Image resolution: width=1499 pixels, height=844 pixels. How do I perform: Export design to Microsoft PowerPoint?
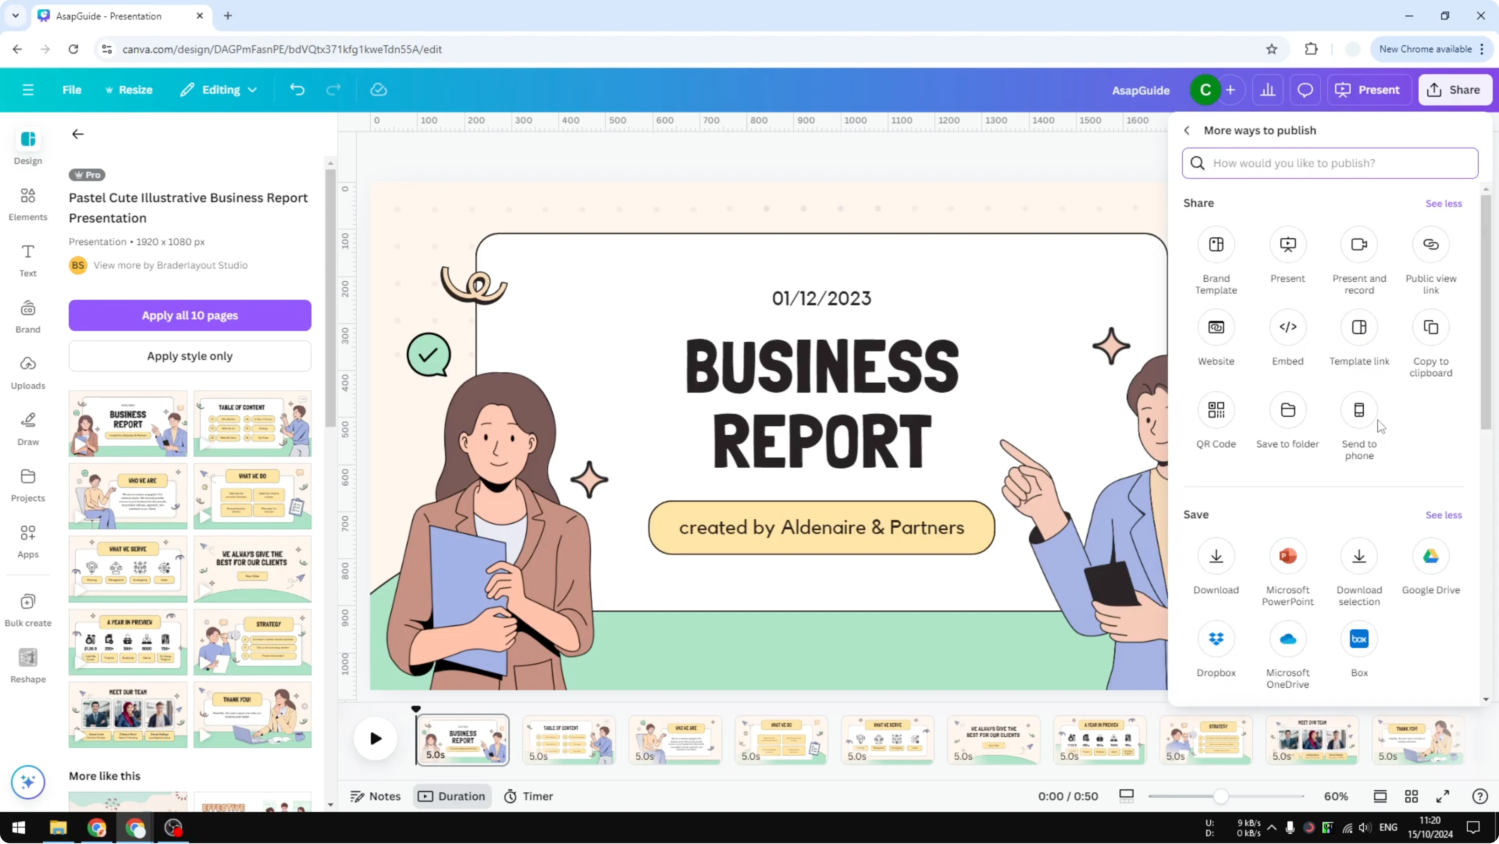tap(1287, 557)
